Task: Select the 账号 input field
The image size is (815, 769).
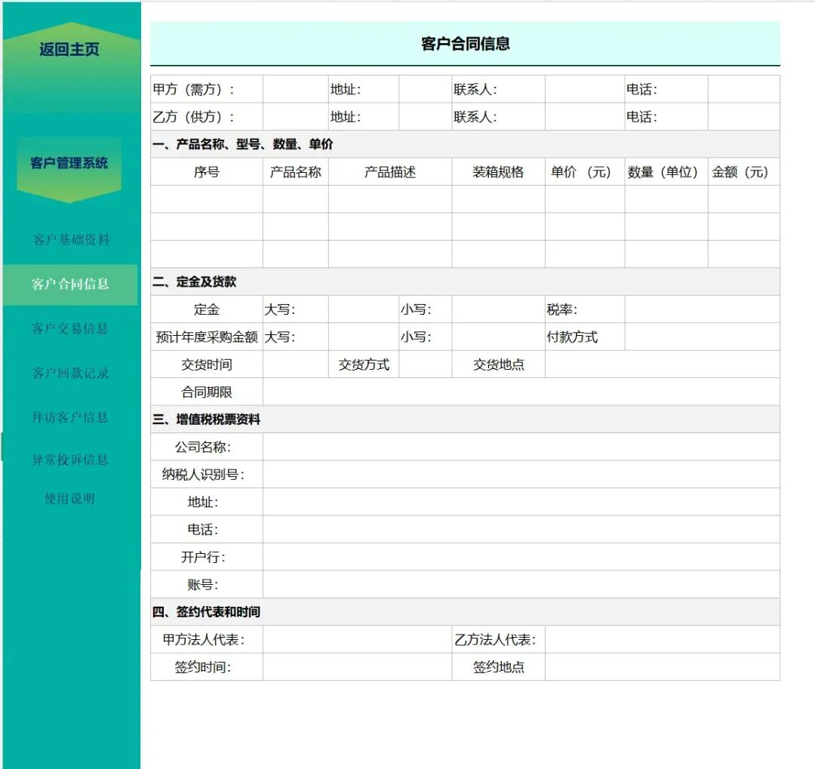Action: pyautogui.click(x=521, y=585)
